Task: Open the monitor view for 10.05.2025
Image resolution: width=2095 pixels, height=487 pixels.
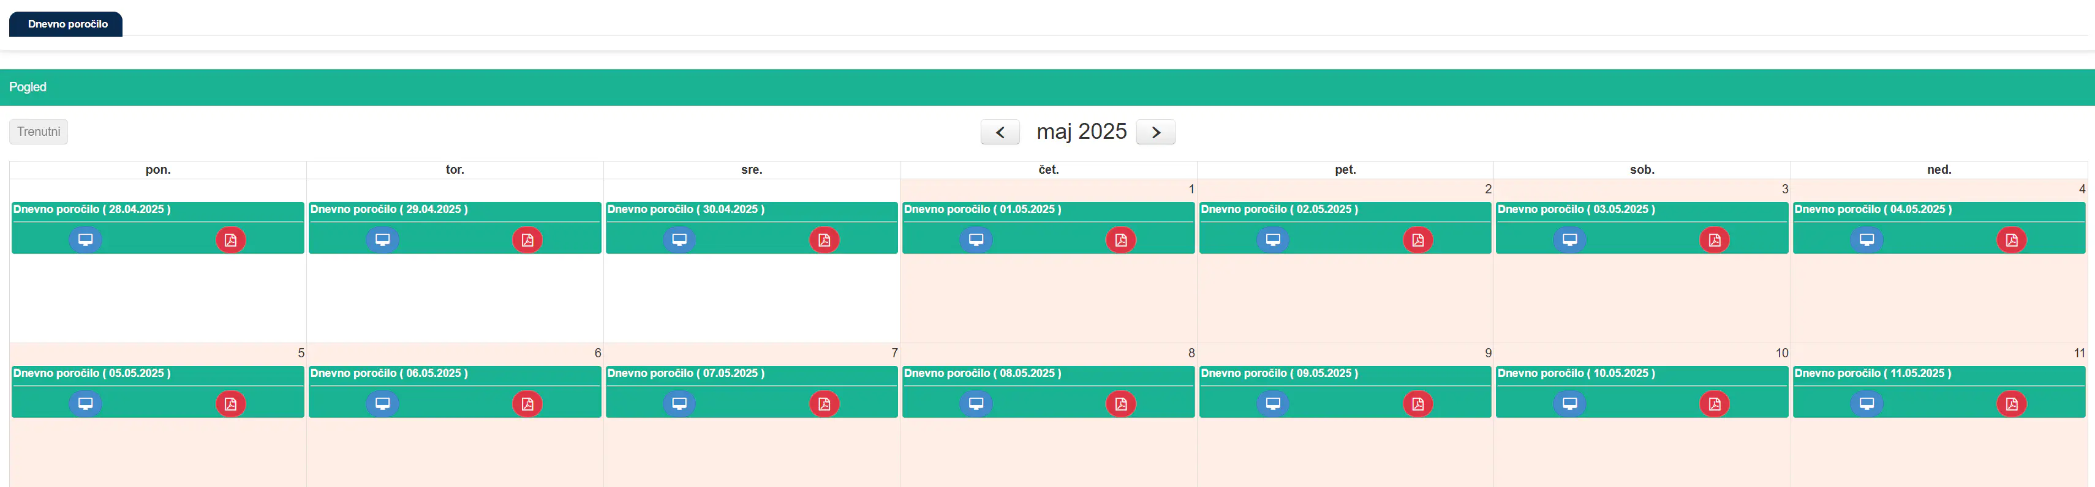Action: click(x=1569, y=403)
